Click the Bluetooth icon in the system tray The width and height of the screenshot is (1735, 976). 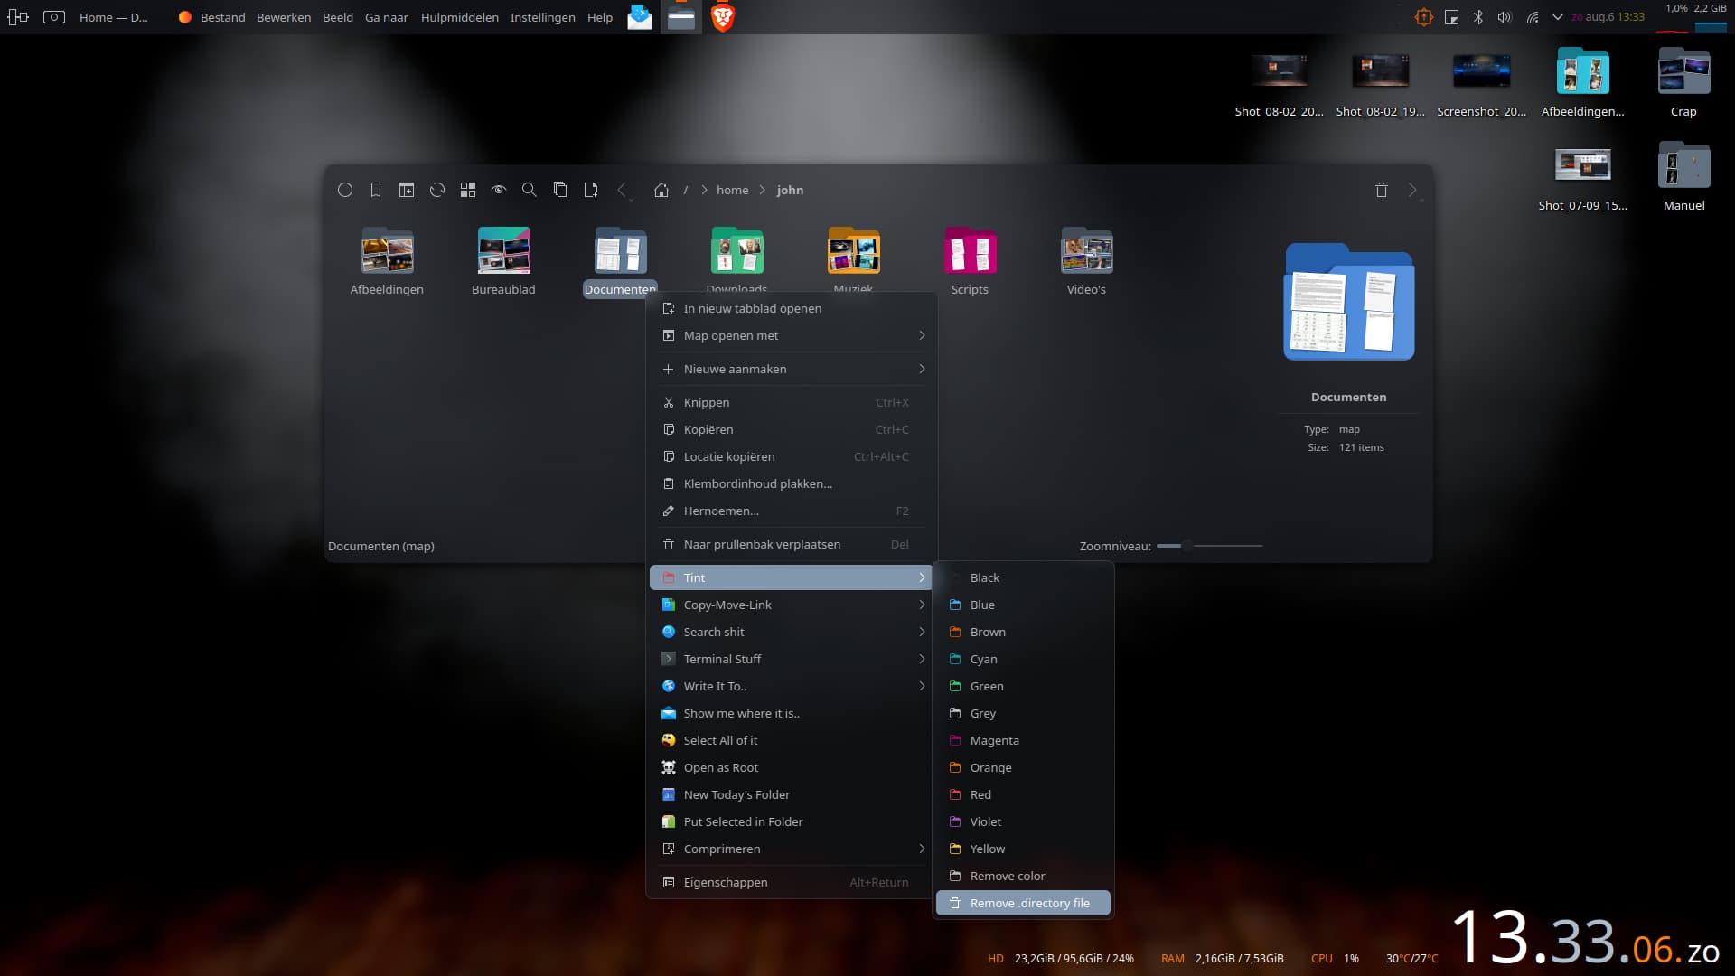(x=1478, y=17)
